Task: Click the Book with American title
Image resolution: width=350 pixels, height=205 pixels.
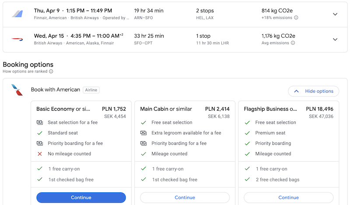Action: 56,90
